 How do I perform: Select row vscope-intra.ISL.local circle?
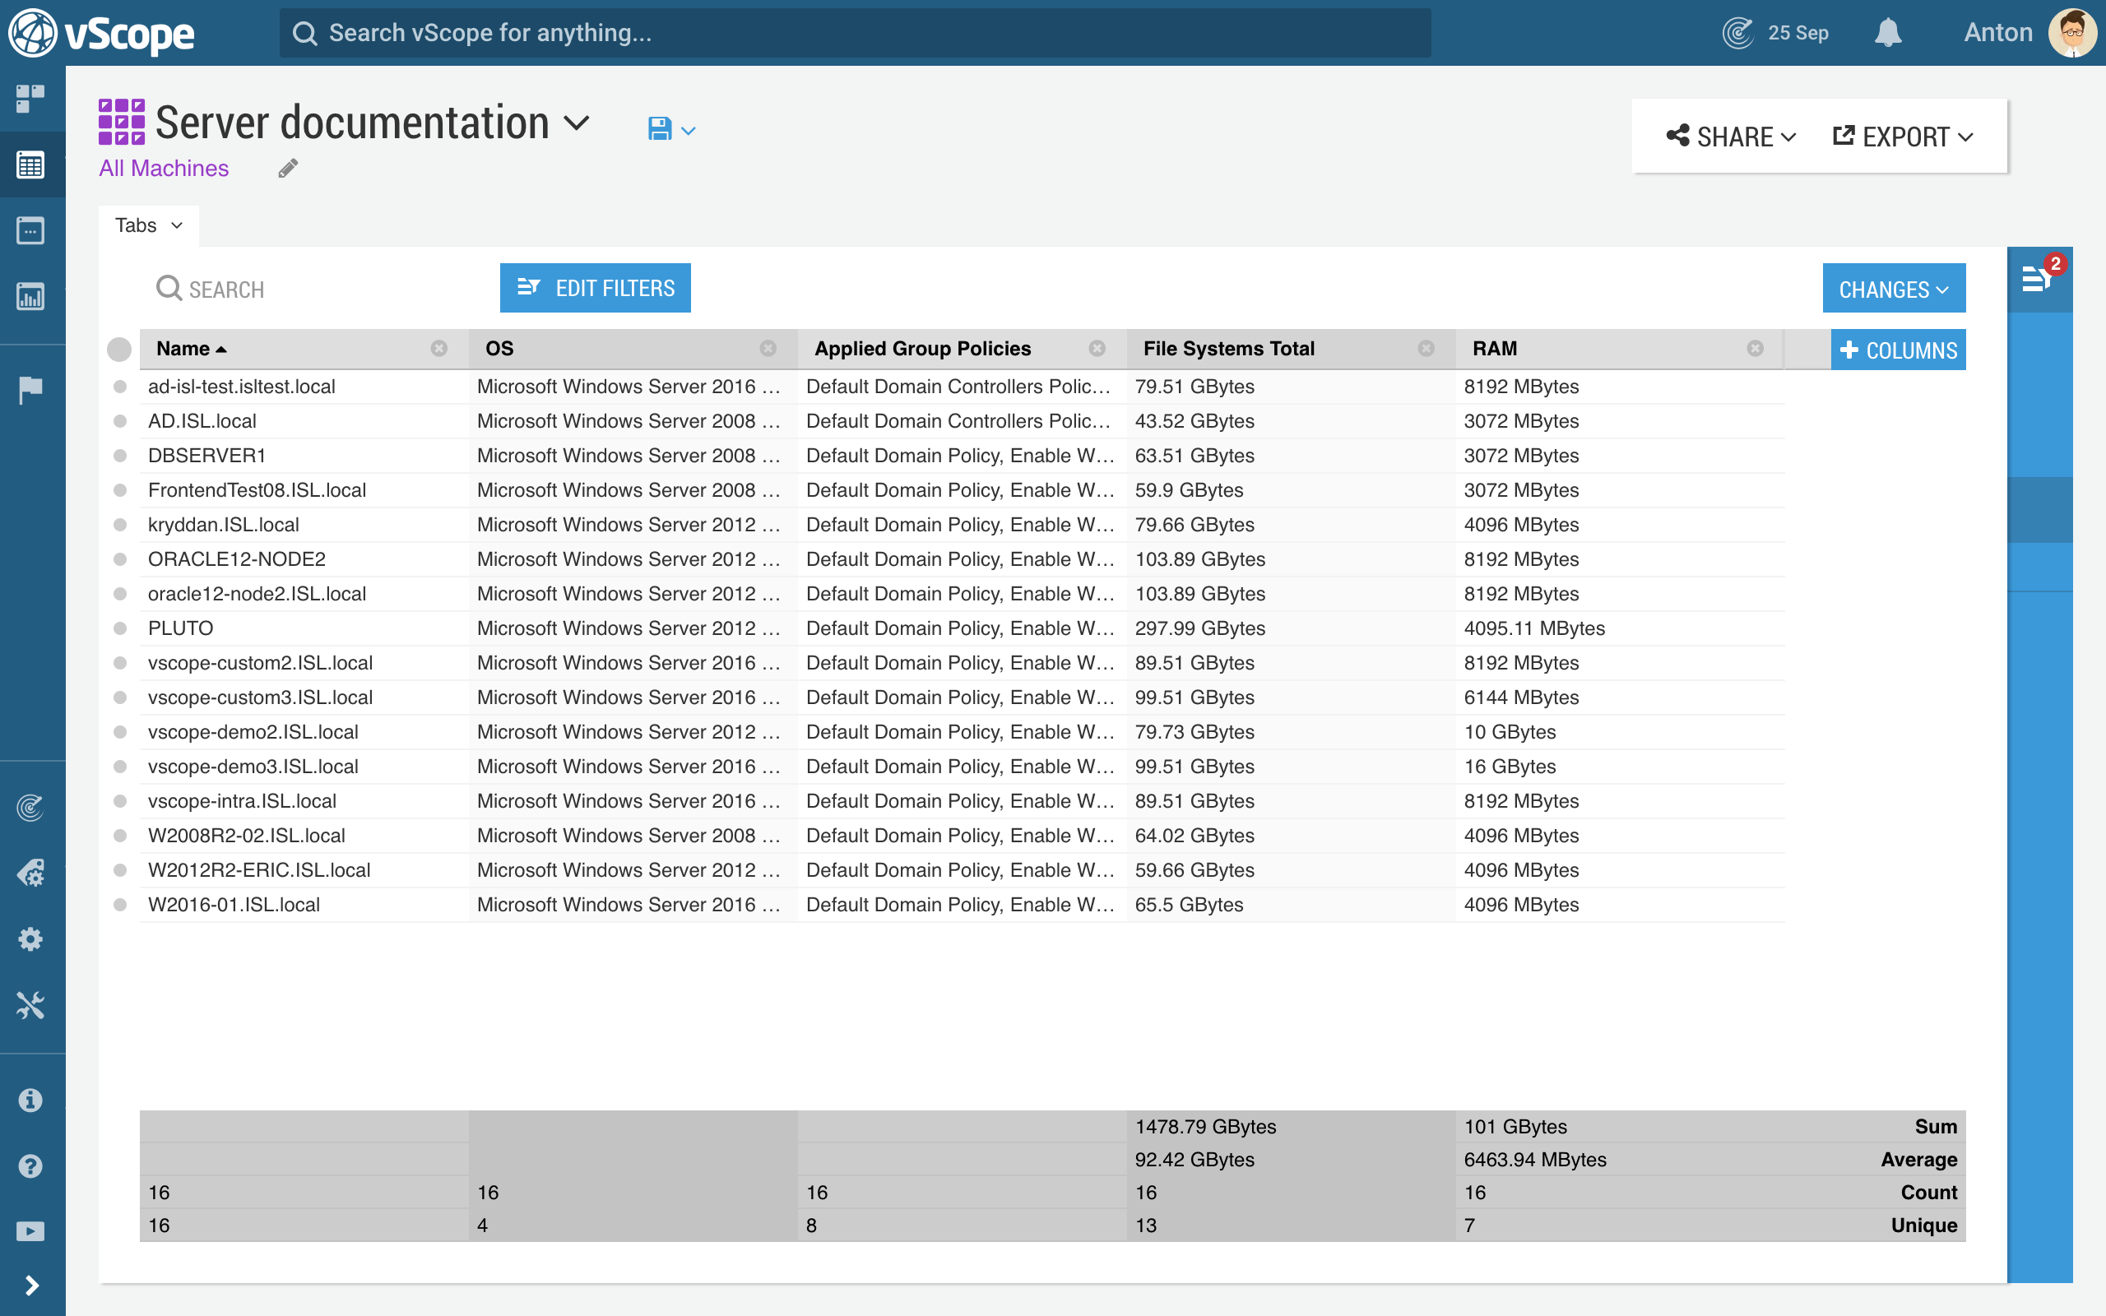(x=120, y=801)
